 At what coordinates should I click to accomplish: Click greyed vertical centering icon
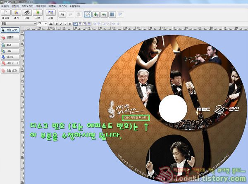point(118,24)
